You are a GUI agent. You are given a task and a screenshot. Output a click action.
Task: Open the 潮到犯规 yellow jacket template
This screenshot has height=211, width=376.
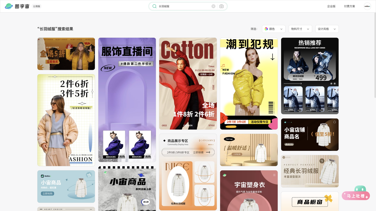(x=249, y=83)
